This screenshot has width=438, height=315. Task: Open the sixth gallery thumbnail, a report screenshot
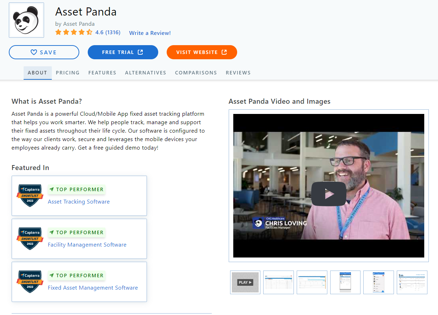[412, 282]
